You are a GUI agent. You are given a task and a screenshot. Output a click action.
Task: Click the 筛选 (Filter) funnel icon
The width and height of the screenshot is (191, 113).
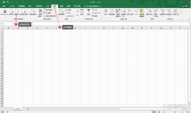89,12
